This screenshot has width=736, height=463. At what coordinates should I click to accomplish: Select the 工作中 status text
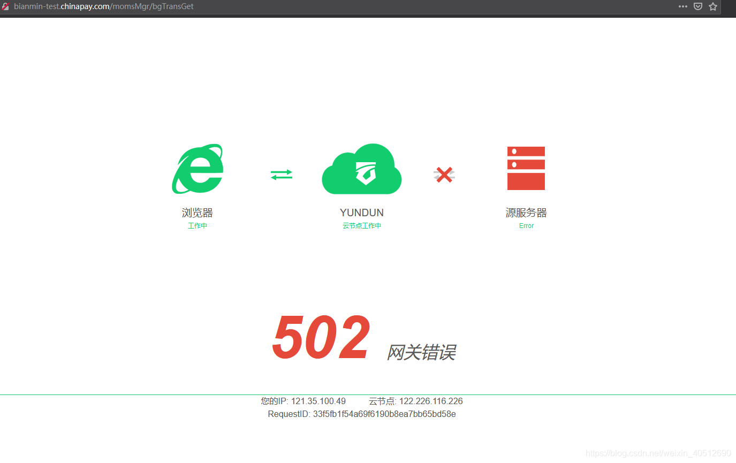click(x=198, y=226)
